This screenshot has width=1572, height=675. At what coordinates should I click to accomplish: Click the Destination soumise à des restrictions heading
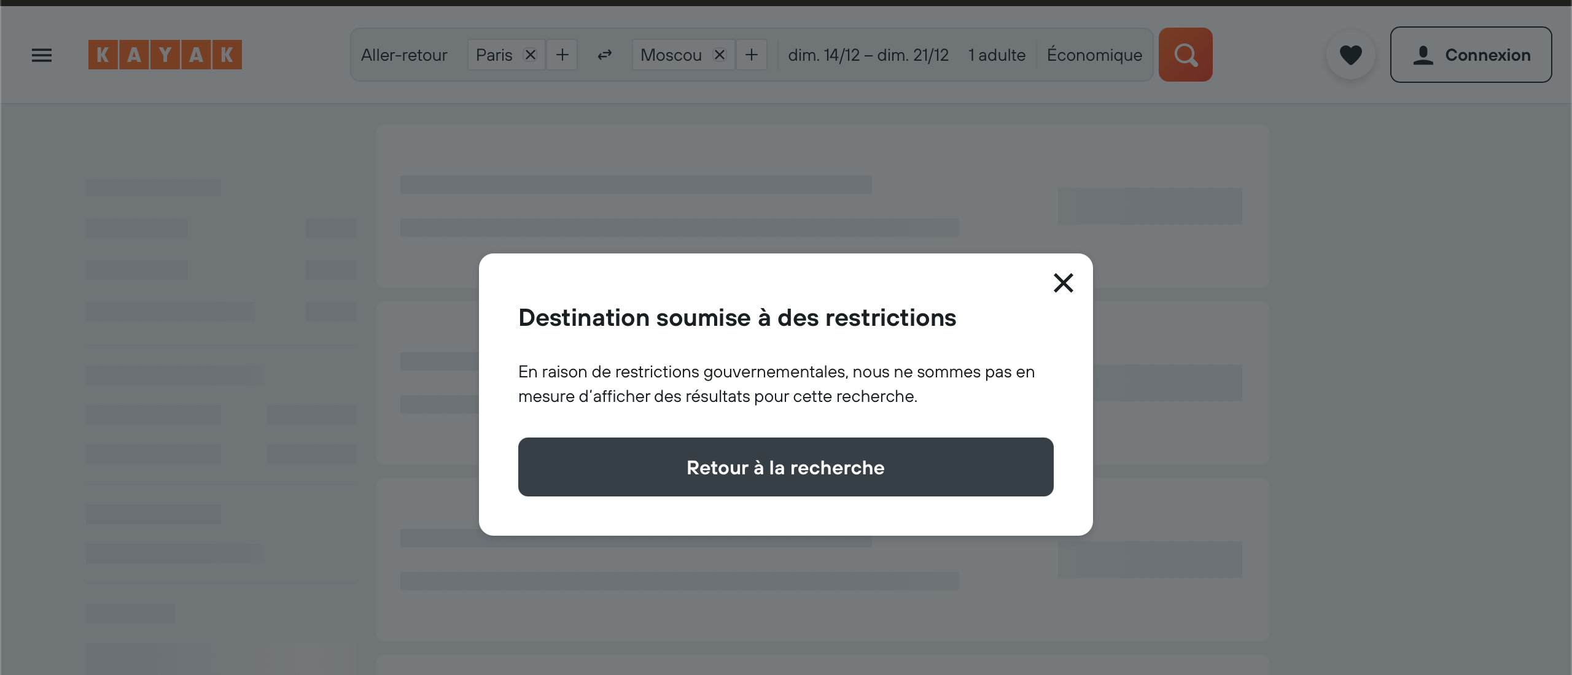[x=737, y=318]
